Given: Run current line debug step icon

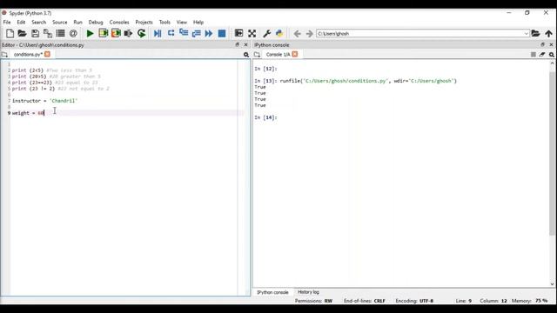Looking at the screenshot, I should coord(171,33).
